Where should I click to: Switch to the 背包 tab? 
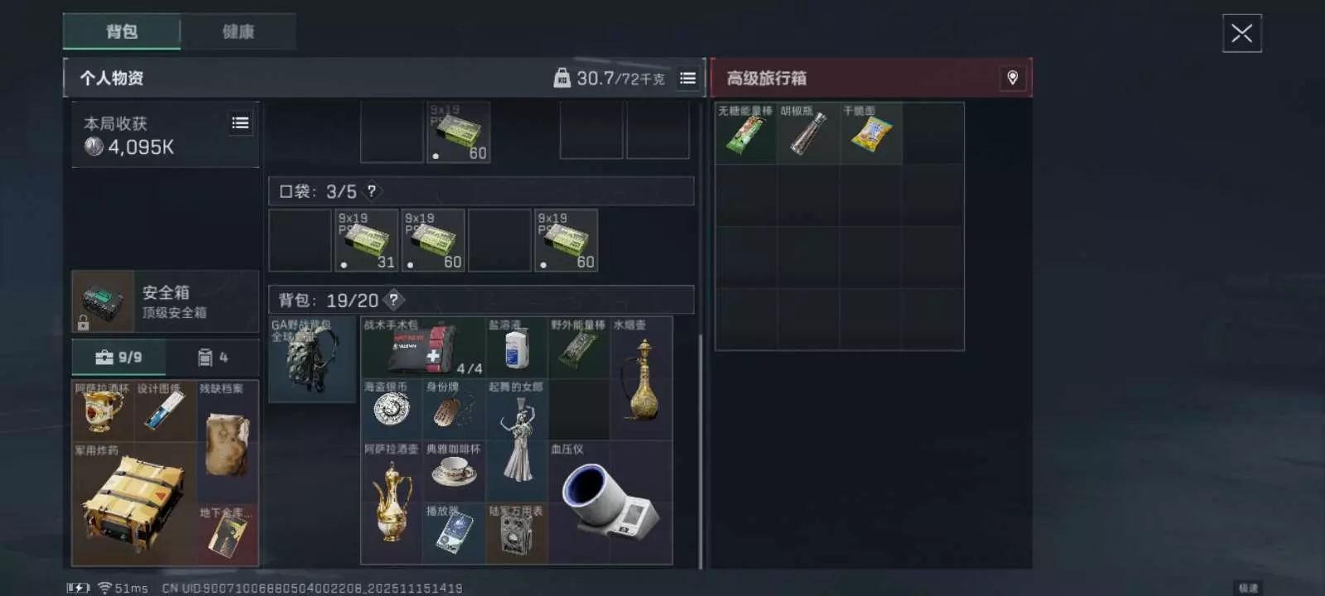click(x=122, y=31)
